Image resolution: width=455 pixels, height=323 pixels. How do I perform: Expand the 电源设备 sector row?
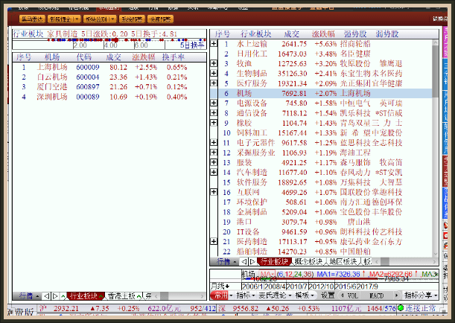(214, 103)
